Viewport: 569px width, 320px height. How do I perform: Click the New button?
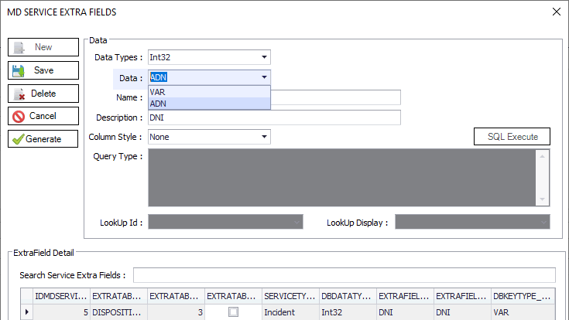(x=43, y=47)
